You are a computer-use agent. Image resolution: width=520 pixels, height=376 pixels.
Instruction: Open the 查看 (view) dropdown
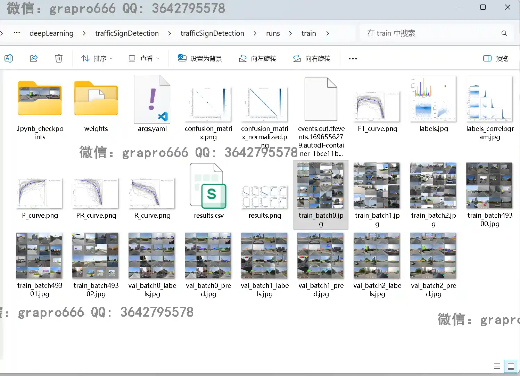point(143,58)
